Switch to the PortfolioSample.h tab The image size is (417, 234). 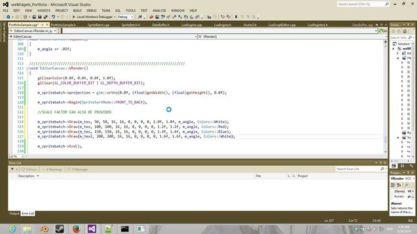point(63,25)
